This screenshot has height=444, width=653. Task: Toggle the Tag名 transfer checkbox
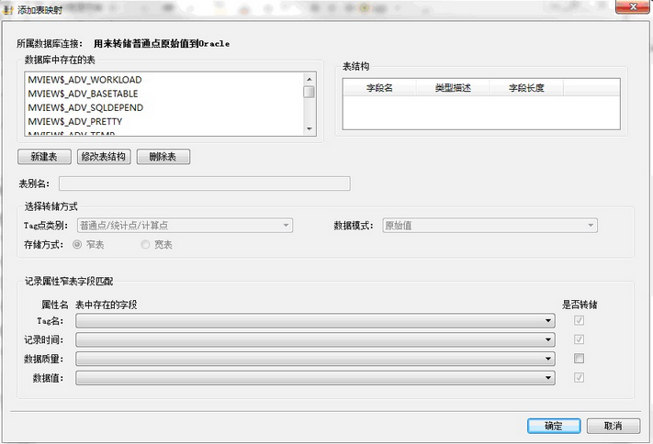click(x=579, y=320)
